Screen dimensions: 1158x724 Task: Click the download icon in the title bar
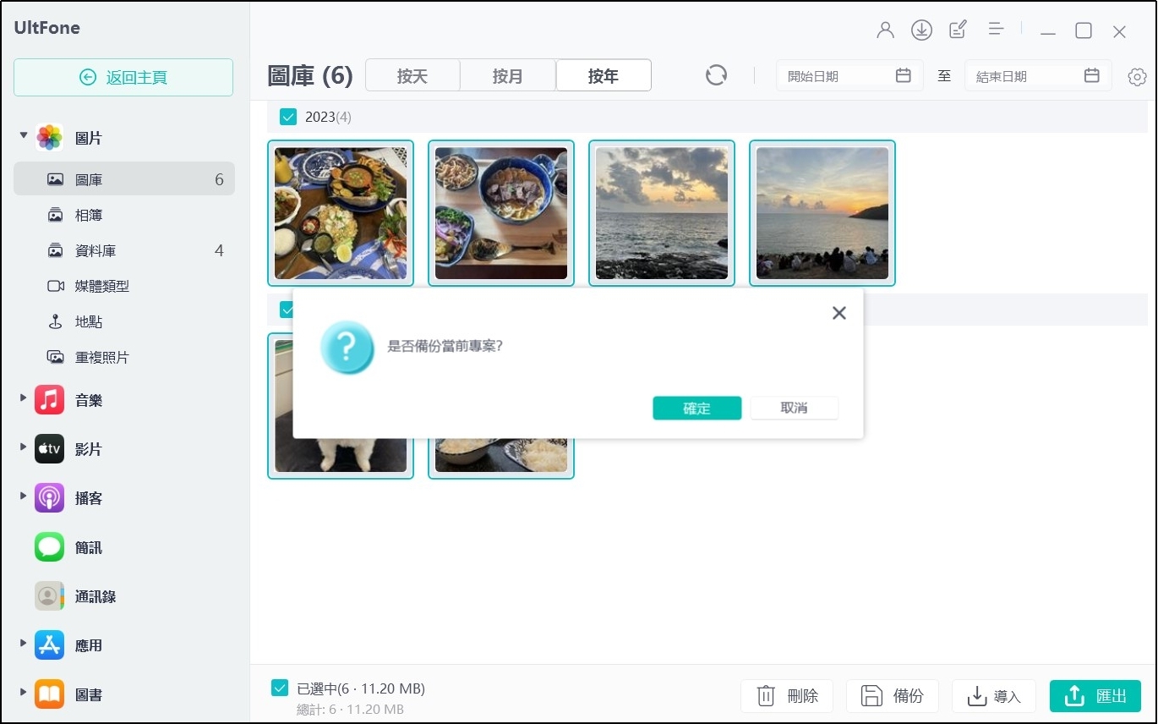[921, 29]
